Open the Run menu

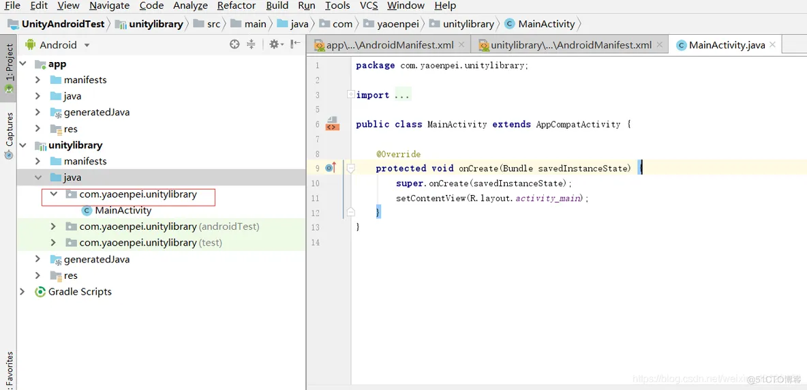[307, 5]
